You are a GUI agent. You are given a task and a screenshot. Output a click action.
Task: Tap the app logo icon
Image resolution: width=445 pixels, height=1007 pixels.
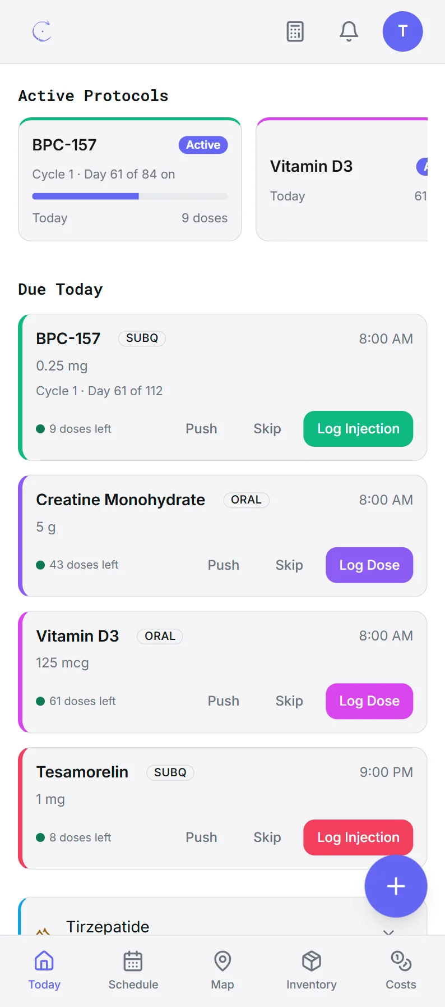point(43,31)
